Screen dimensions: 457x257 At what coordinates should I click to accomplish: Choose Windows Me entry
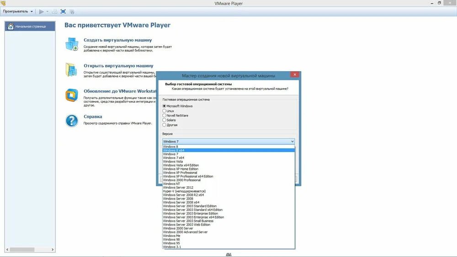(x=228, y=236)
